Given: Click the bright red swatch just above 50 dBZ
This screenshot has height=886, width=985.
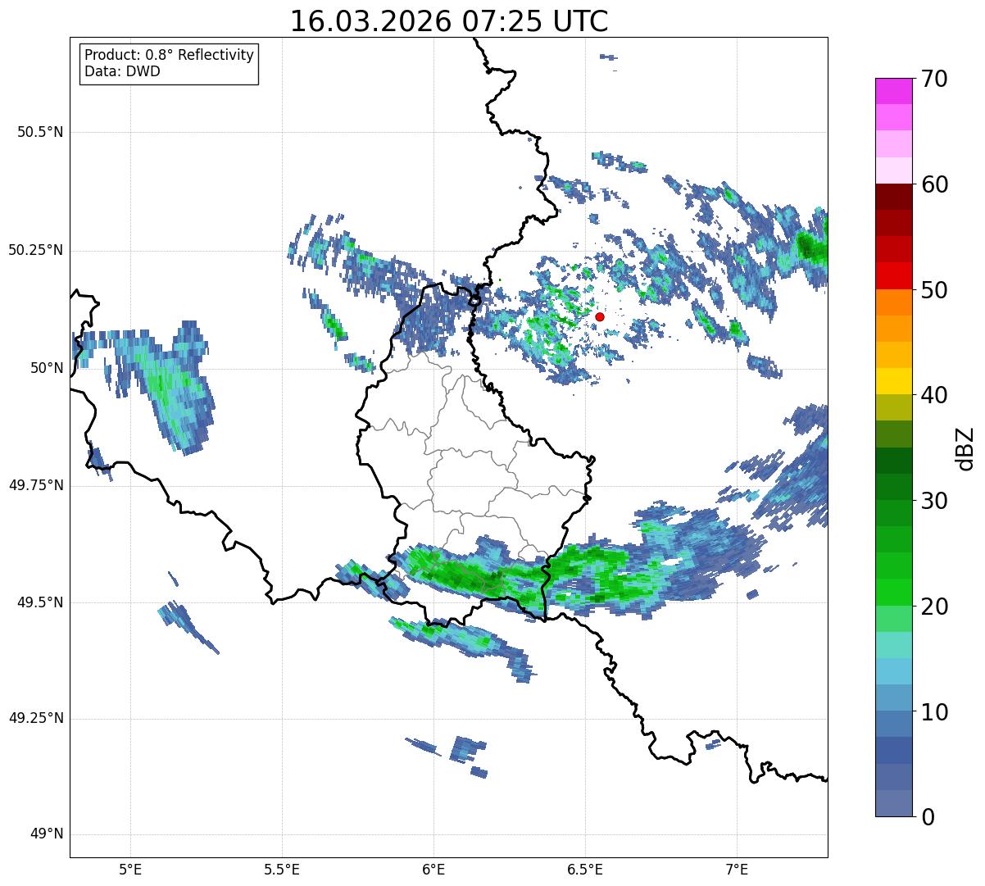Looking at the screenshot, I should coord(893,276).
